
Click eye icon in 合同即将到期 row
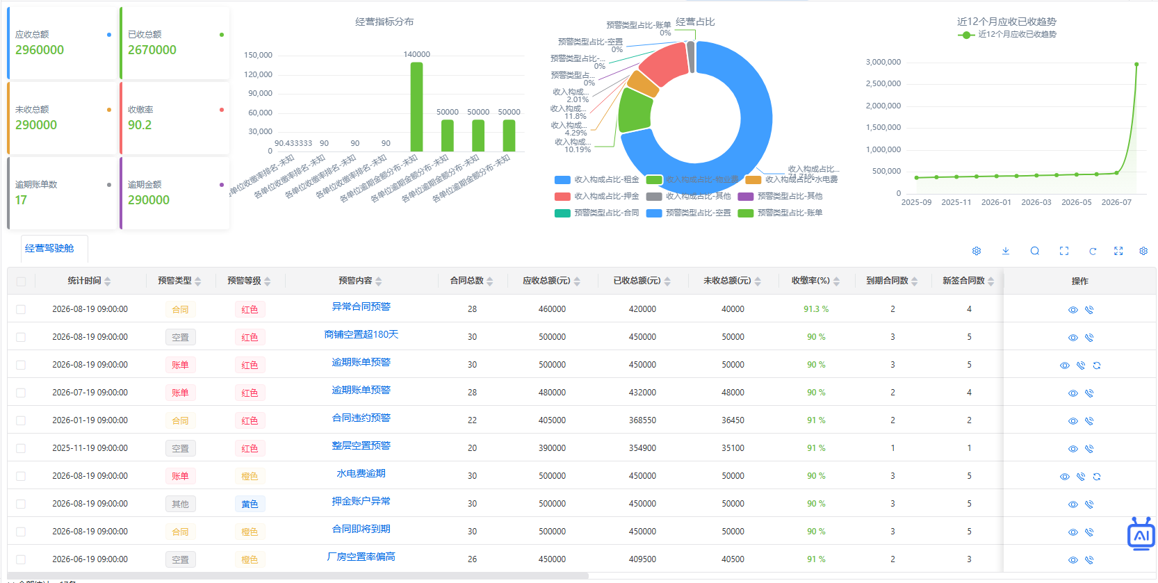click(1073, 532)
